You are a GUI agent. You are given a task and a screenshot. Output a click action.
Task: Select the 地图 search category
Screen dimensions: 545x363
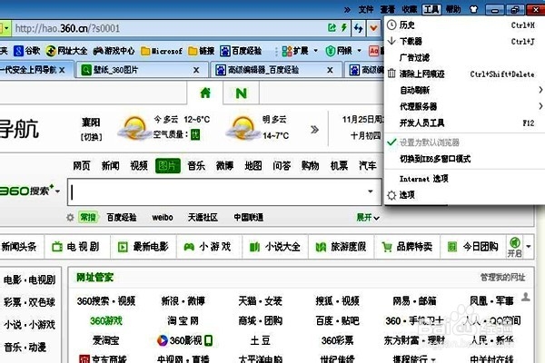(253, 166)
